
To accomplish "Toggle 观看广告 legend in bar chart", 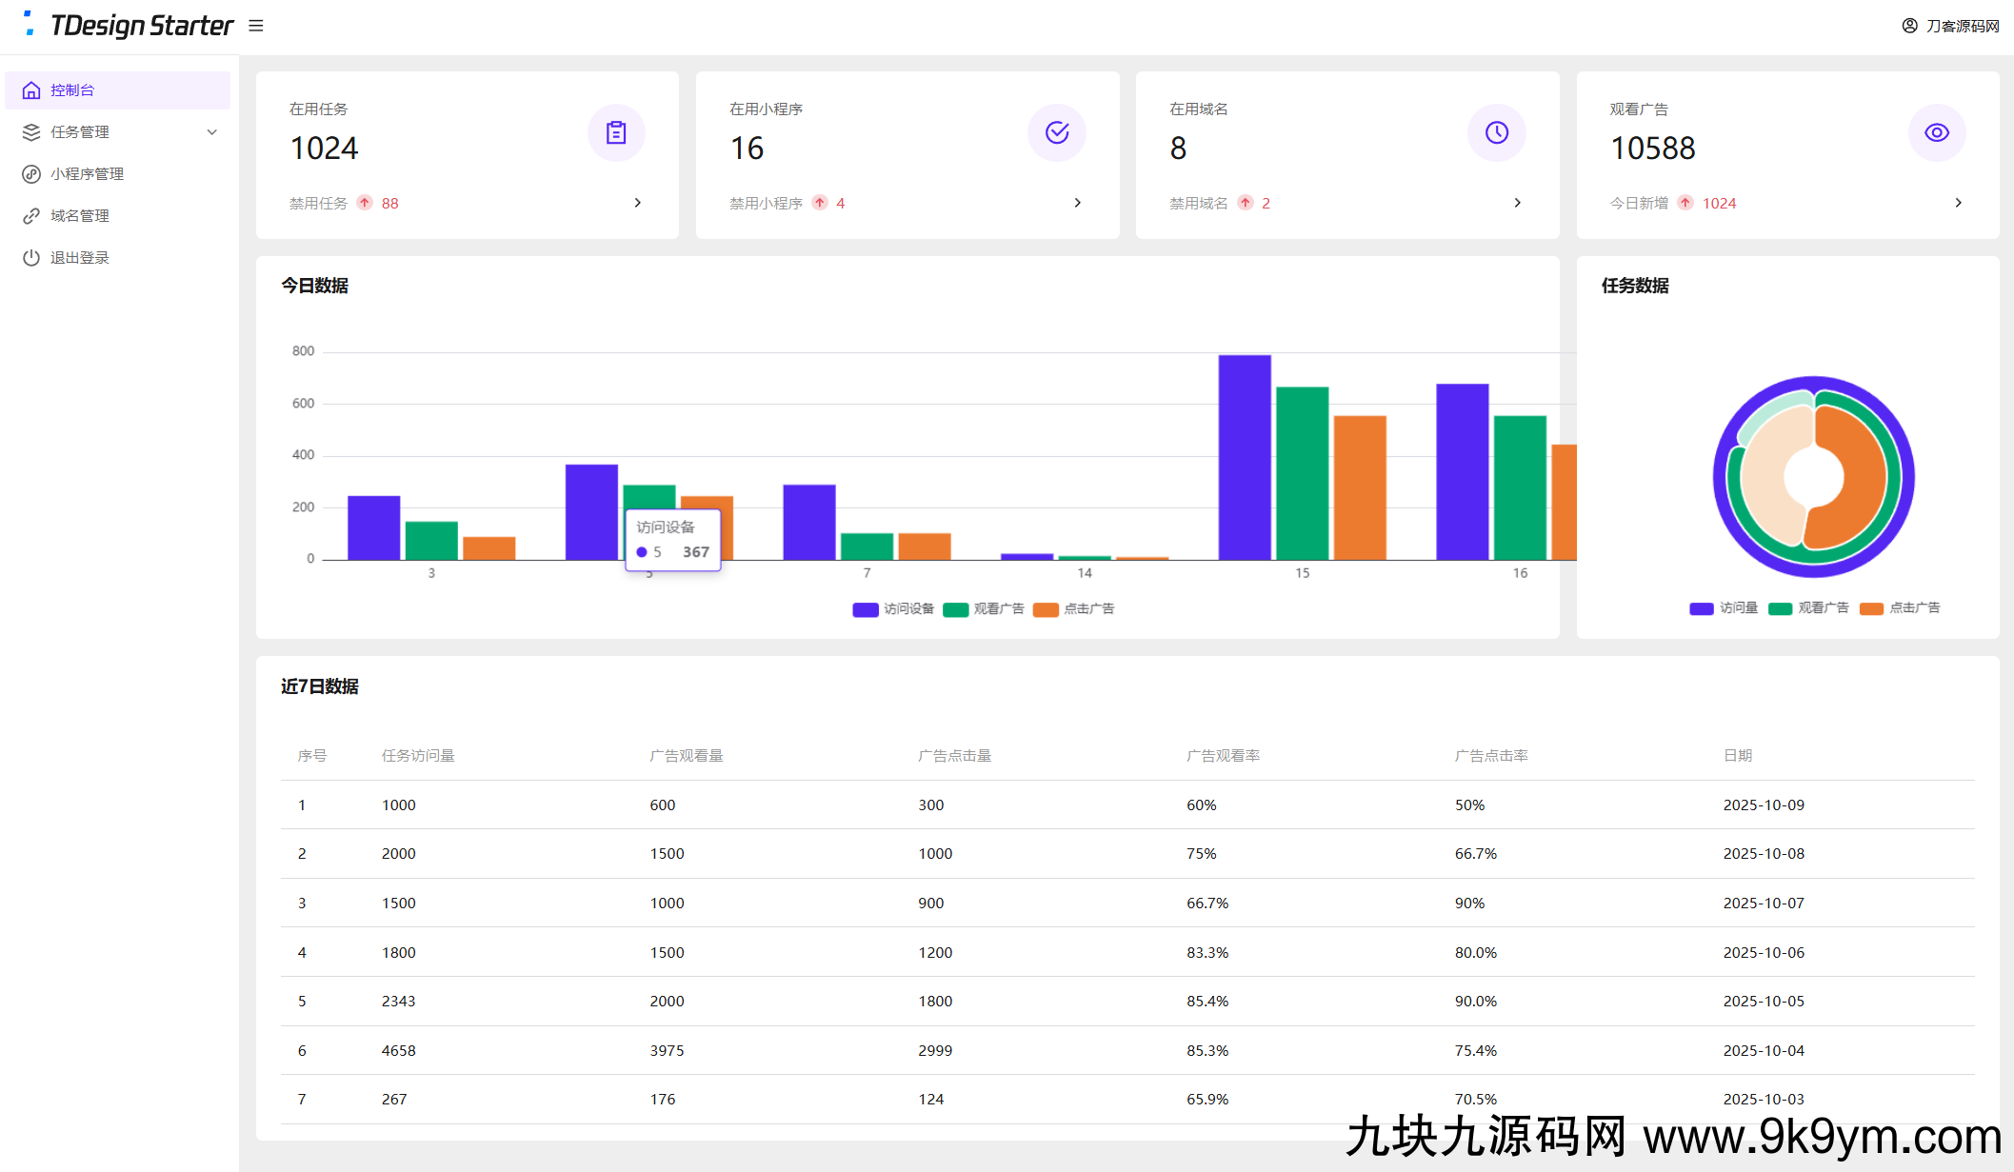I will tap(984, 609).
